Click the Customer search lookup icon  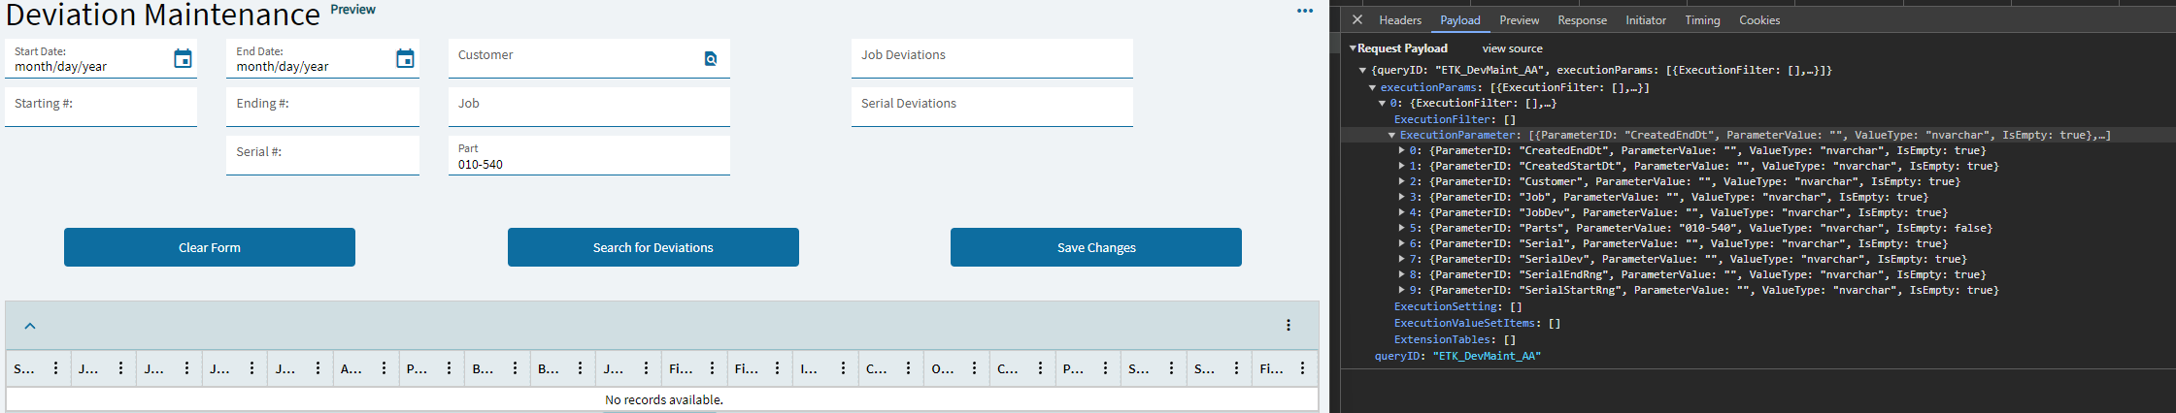(711, 59)
